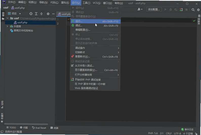Click CRLF line separator selector
Viewport: 201px width, 135px height.
(x=169, y=133)
